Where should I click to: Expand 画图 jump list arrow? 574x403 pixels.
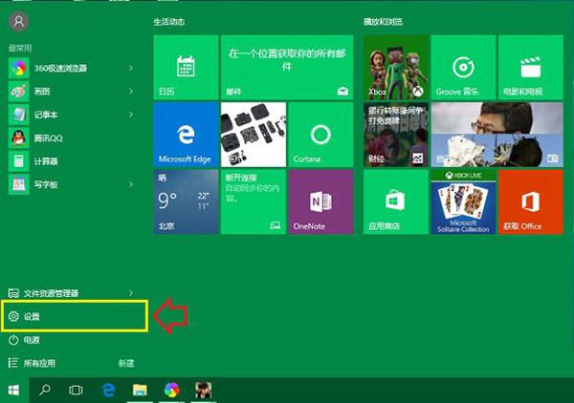coord(131,92)
